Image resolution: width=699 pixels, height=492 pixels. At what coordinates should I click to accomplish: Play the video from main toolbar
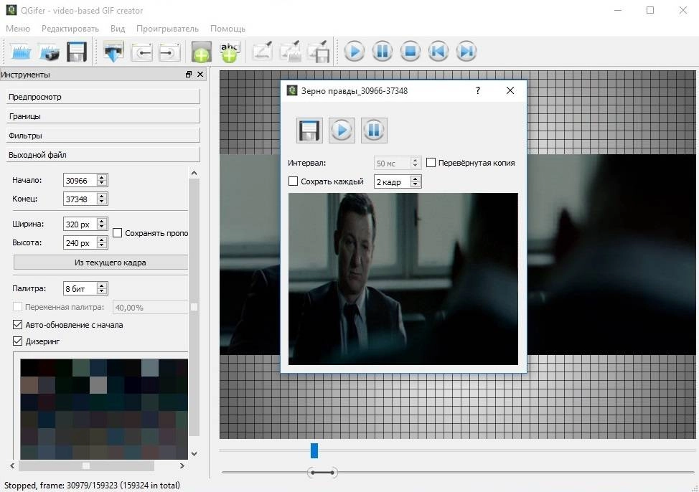tap(355, 51)
